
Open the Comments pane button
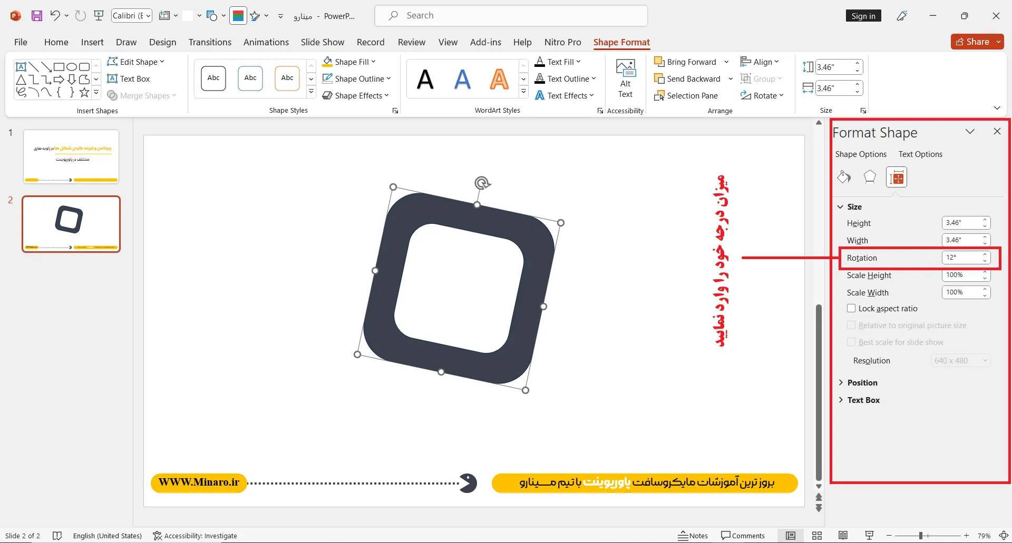click(743, 536)
